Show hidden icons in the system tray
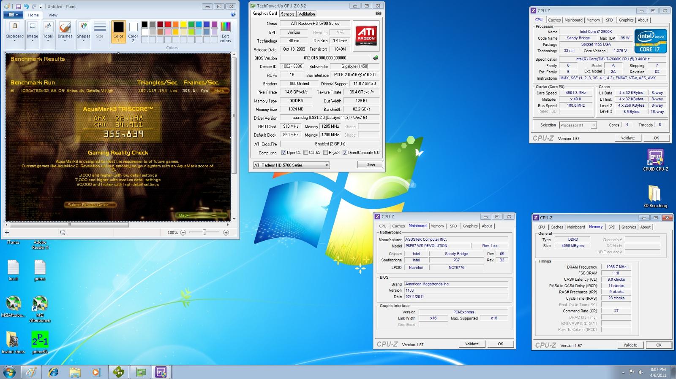Screen dimensions: 676x379 [x=623, y=372]
